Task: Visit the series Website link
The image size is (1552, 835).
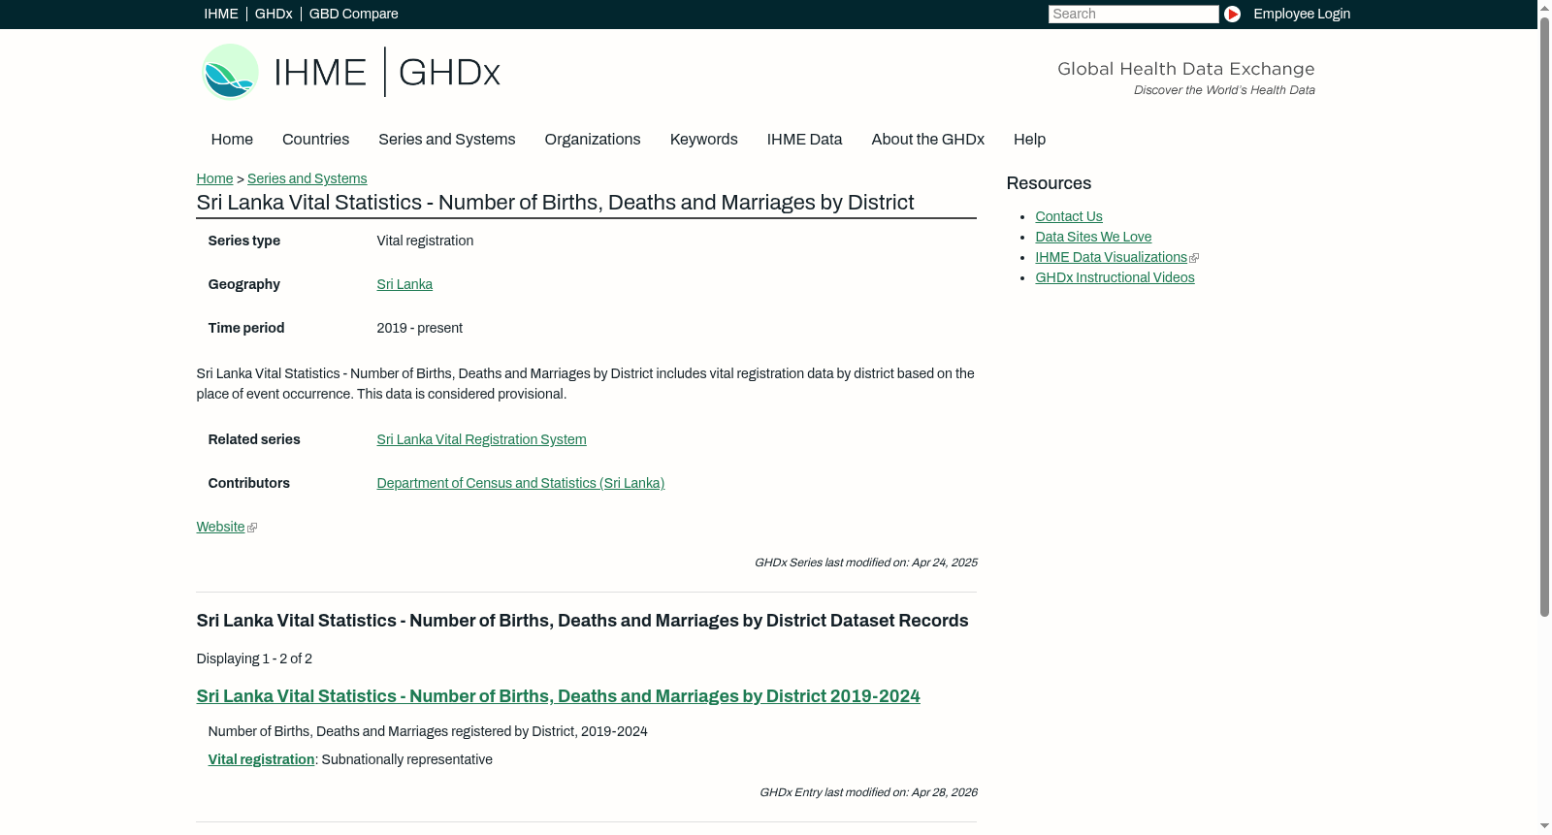Action: (220, 527)
